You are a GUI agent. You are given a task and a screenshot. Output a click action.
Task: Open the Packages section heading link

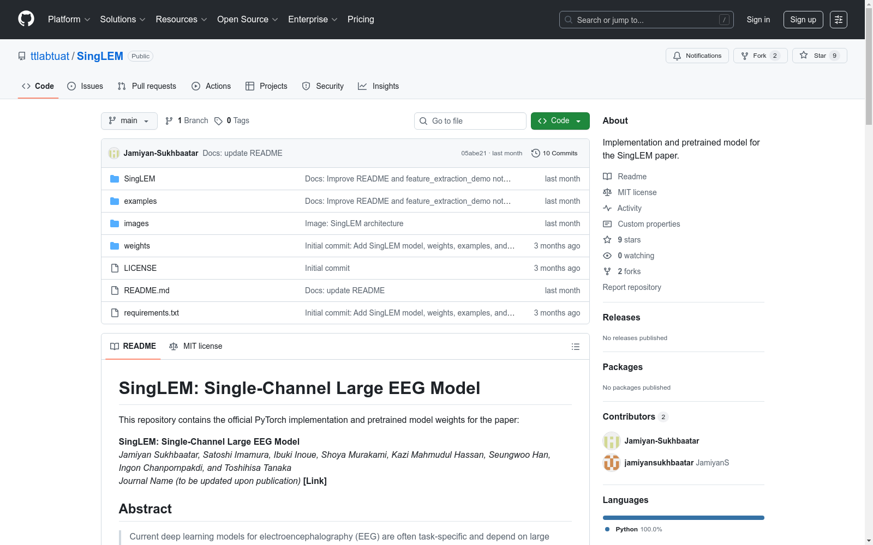point(623,367)
